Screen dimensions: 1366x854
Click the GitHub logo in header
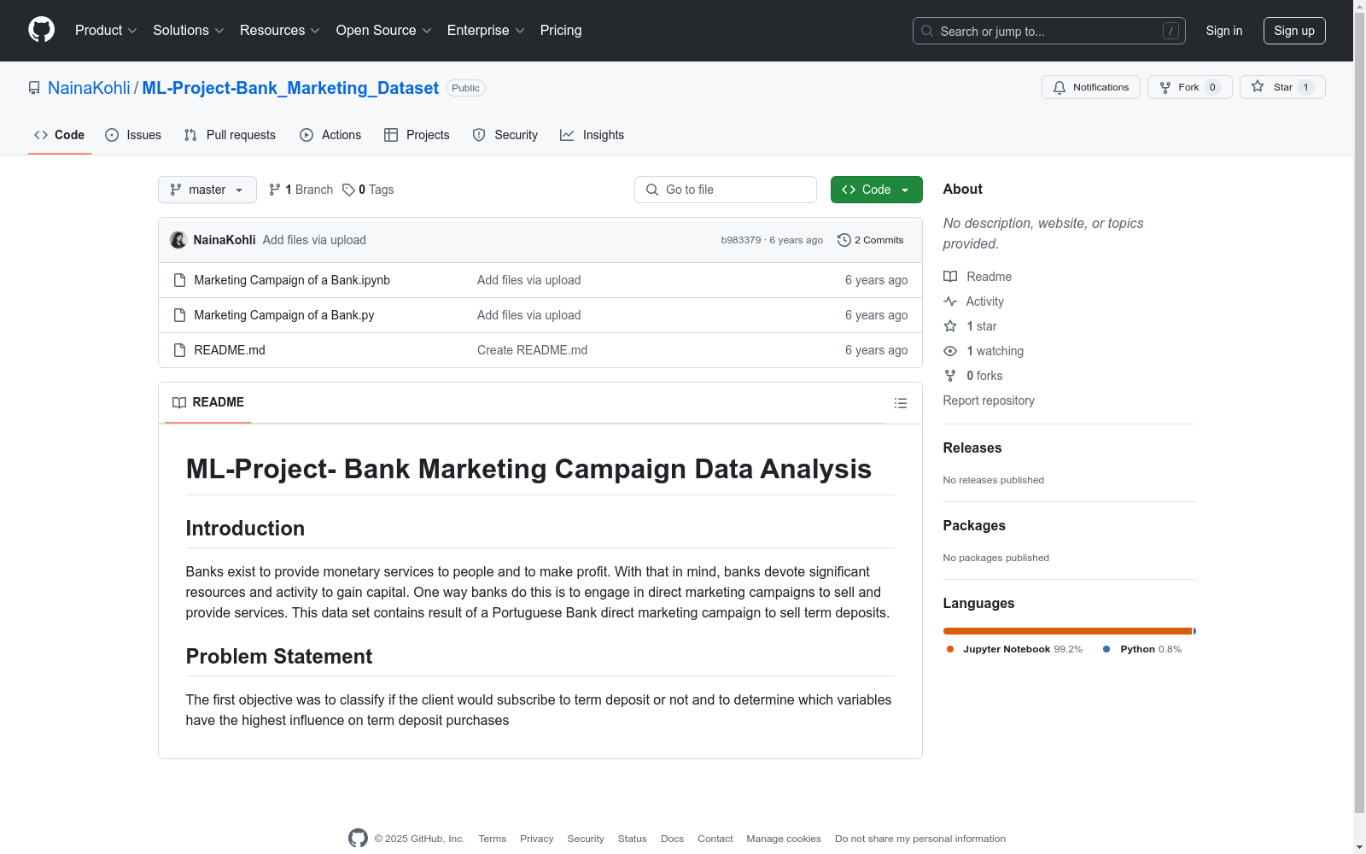41,30
